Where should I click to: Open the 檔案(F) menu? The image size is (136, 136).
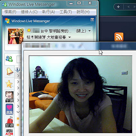(10, 12)
